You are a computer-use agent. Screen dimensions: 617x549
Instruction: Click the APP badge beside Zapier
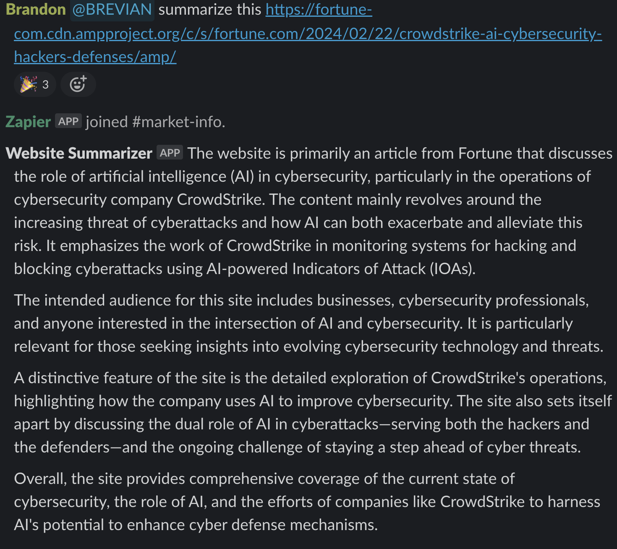(68, 122)
